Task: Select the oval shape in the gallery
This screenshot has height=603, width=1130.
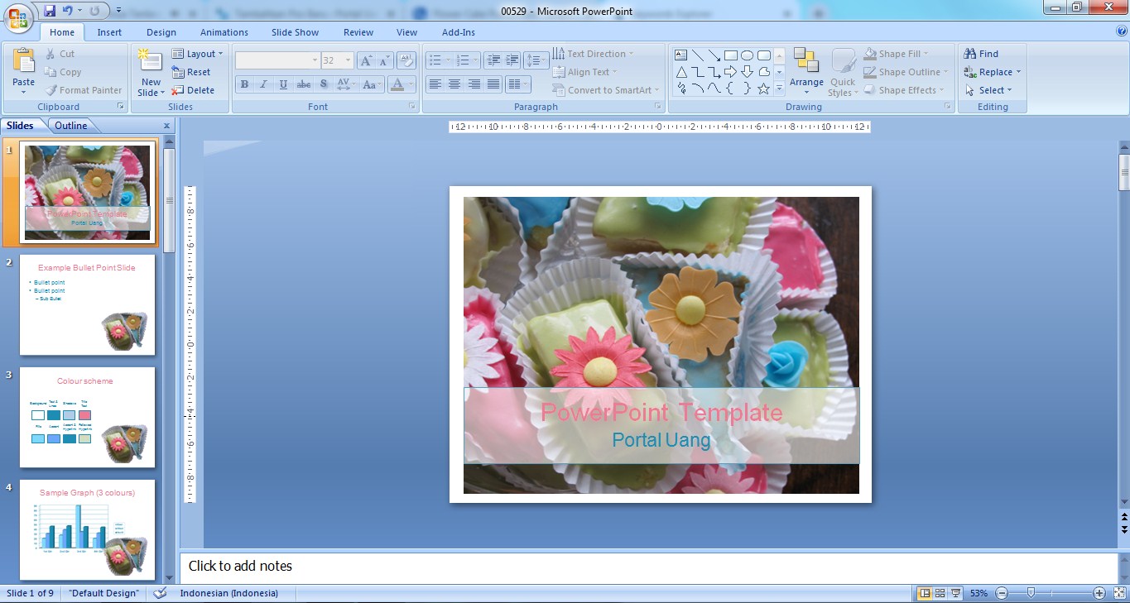Action: pos(748,55)
